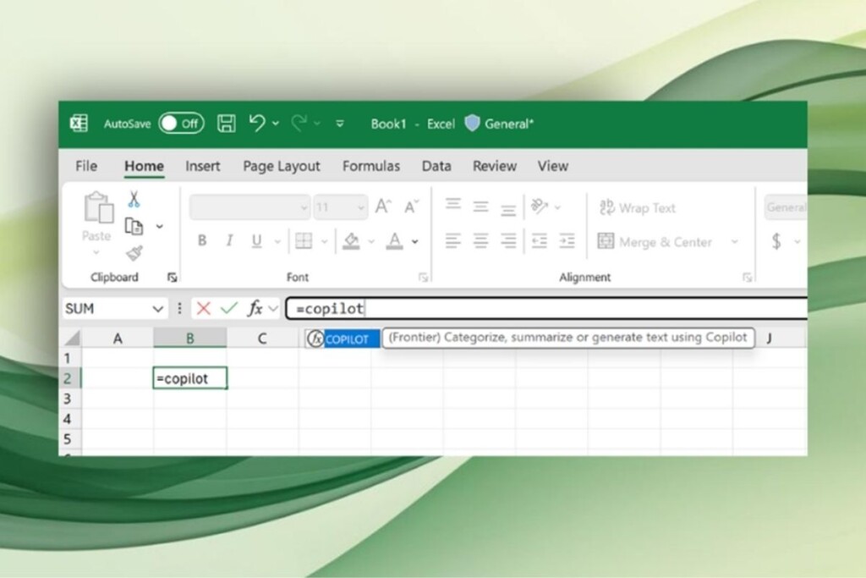
Task: Click the Paste clipboard icon
Action: (98, 208)
